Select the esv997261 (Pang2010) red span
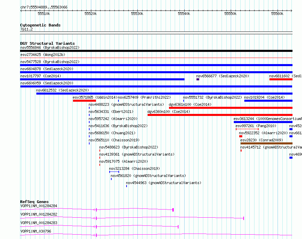This screenshot has width=302, height=239. click(x=247, y=129)
